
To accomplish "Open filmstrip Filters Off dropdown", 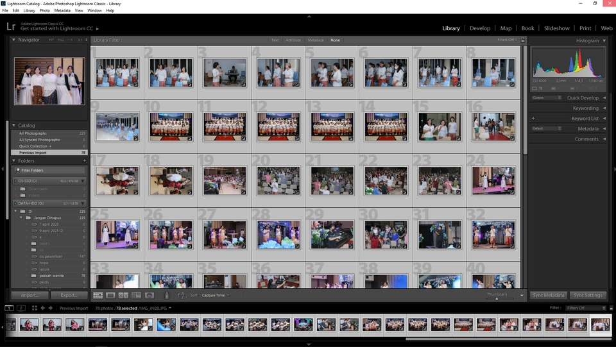I will [x=586, y=308].
